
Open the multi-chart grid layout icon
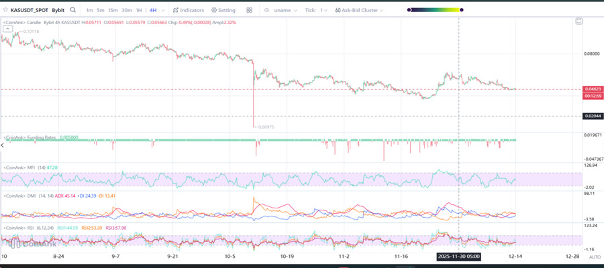pyautogui.click(x=250, y=11)
